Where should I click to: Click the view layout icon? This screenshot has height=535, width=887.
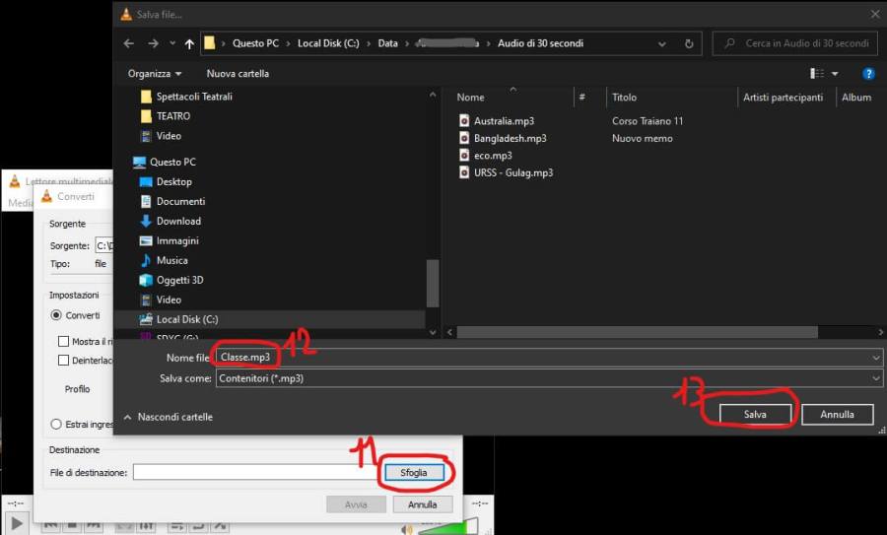816,74
